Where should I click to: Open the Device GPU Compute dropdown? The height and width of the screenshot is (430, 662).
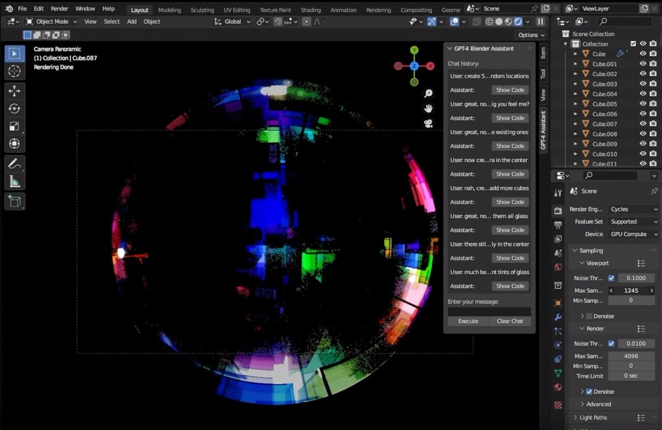[634, 234]
